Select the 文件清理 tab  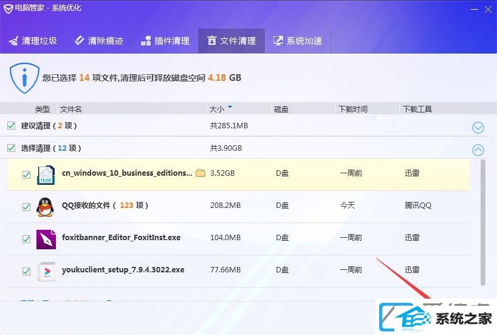231,41
